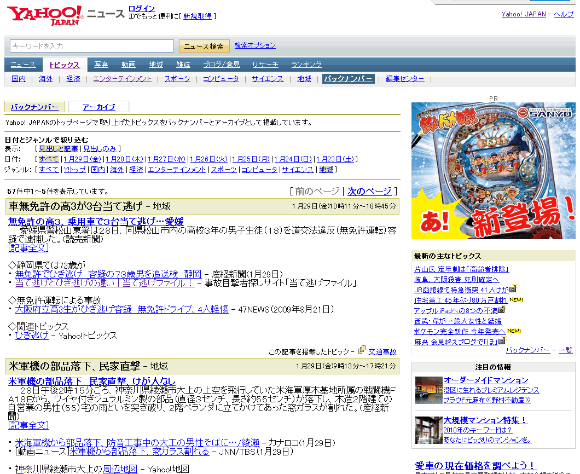Go to Yahoo! JAPAN top link

pos(524,14)
